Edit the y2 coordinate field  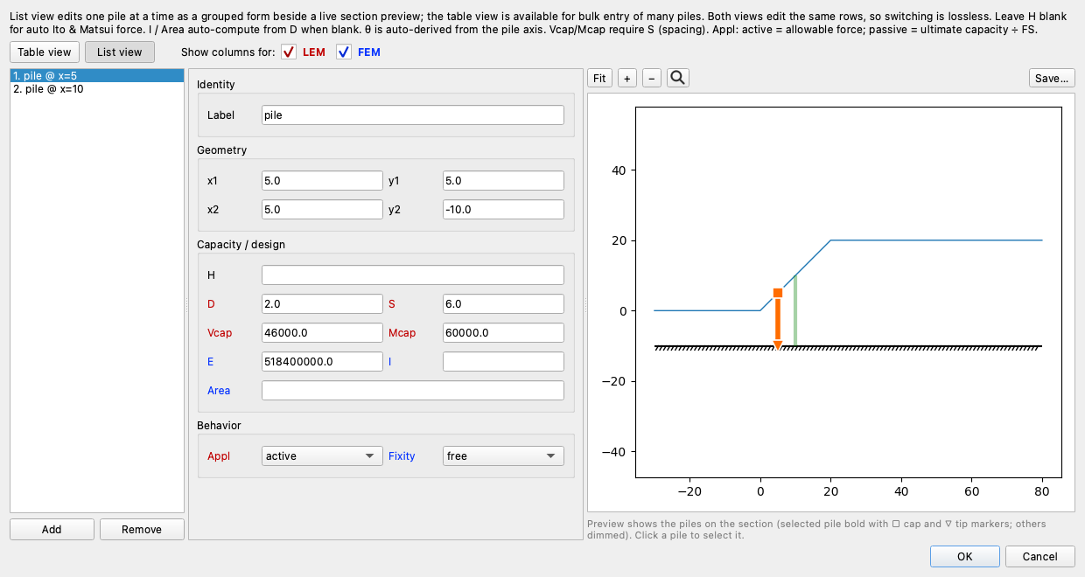[x=503, y=209]
